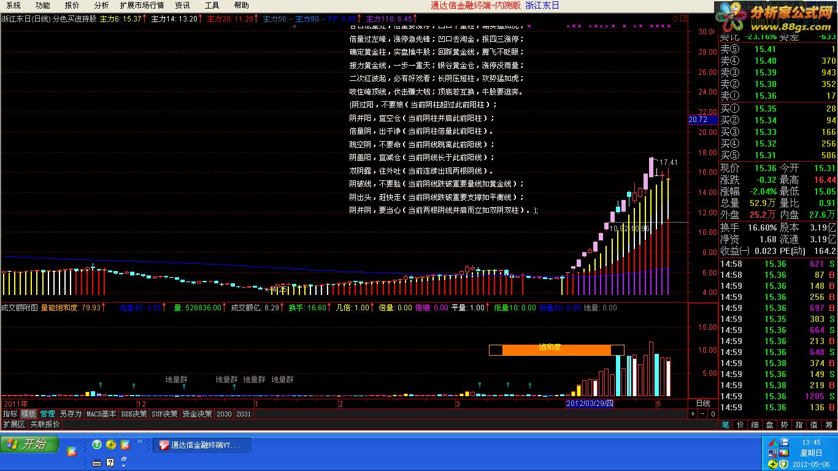Open the colorful square icon right of the yellow plus
Screen dimensions: 838x471
tap(125, 445)
